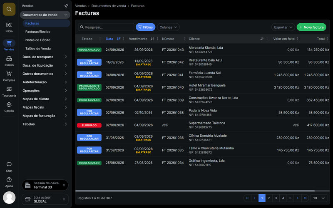Click Documentos de venda breadcrumb

click(x=109, y=6)
